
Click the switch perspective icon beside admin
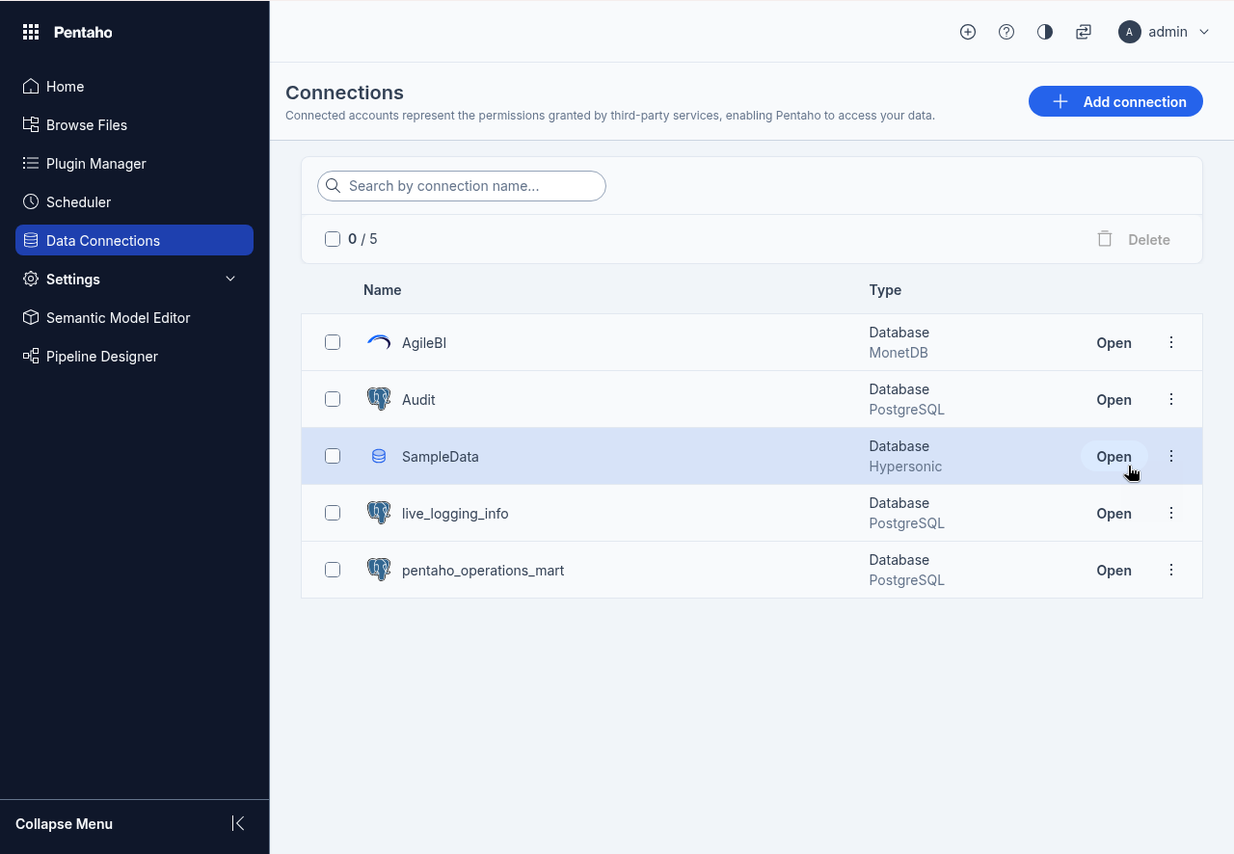click(1084, 32)
